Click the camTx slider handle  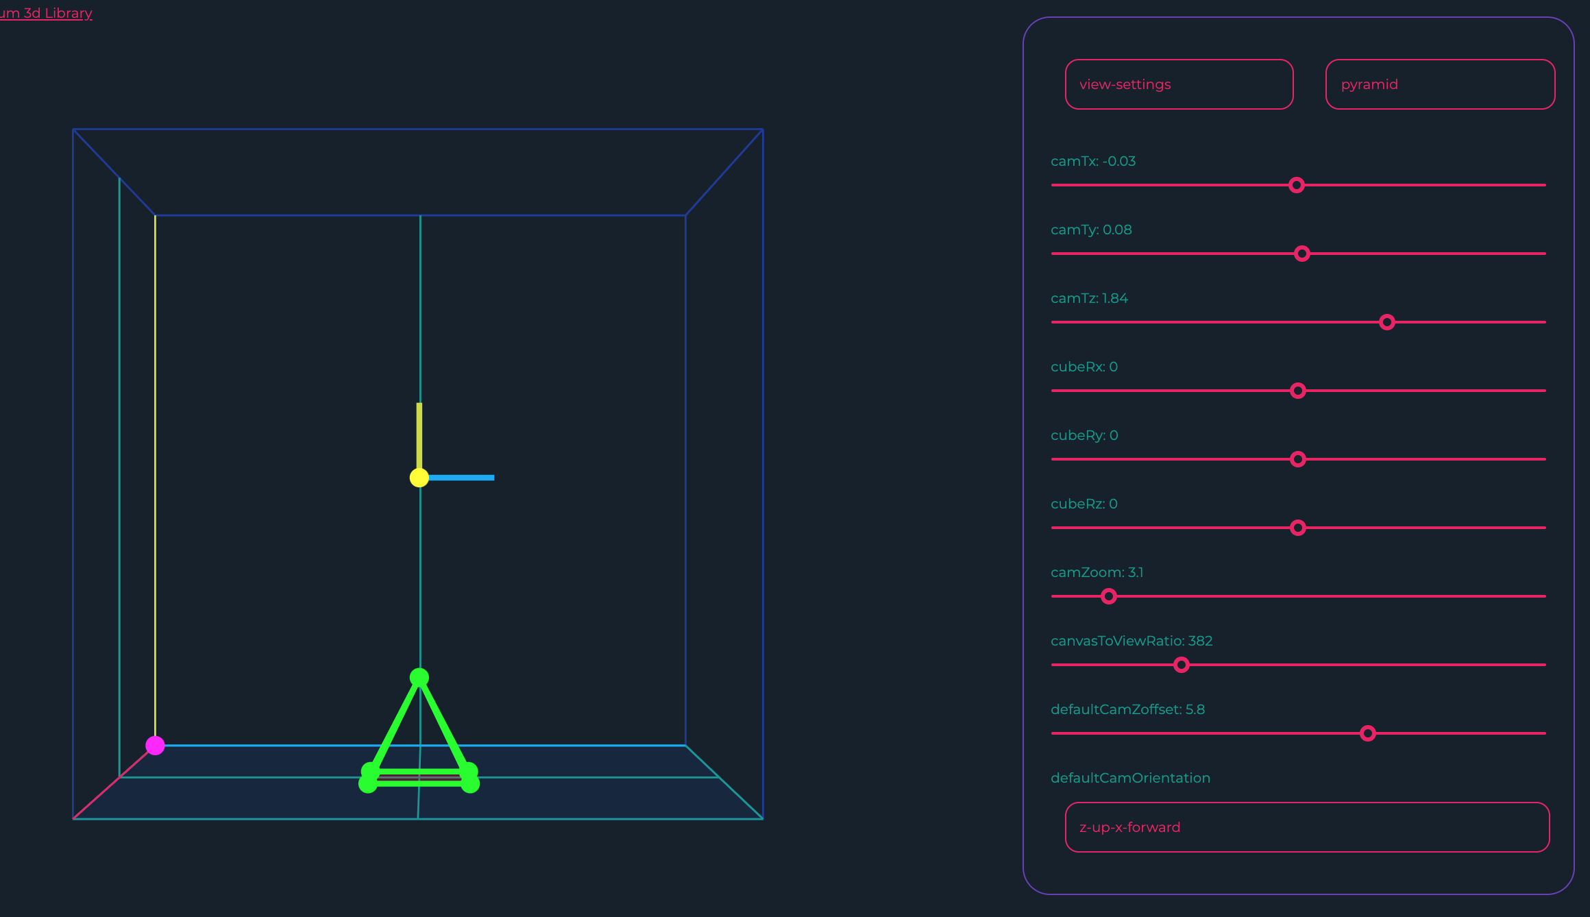pyautogui.click(x=1296, y=185)
